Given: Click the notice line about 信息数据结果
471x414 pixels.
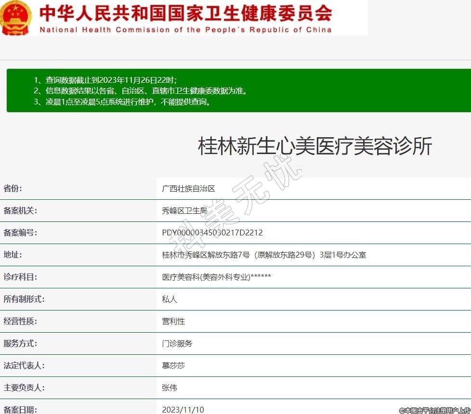Looking at the screenshot, I should [140, 91].
